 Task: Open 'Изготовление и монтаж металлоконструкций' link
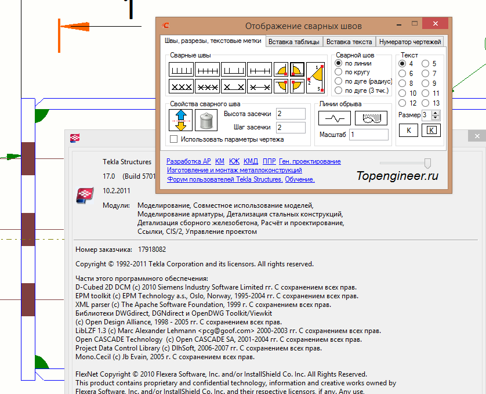234,170
